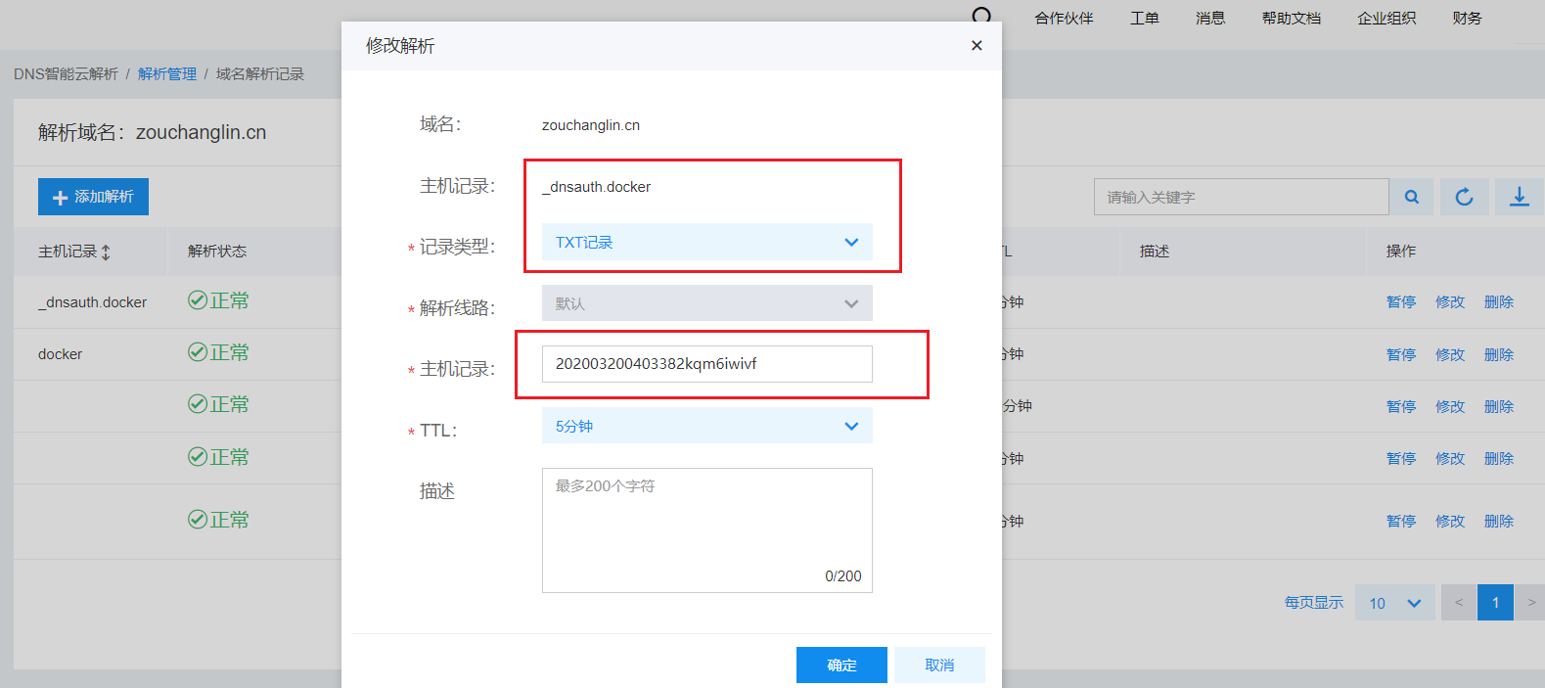Screen dimensions: 1545x688
Task: Open the 工单 top menu item
Action: click(x=1144, y=19)
